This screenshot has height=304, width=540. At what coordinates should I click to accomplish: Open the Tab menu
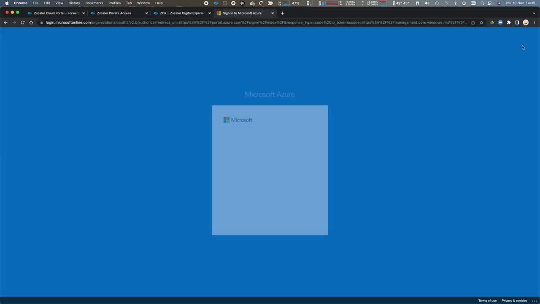[x=129, y=3]
